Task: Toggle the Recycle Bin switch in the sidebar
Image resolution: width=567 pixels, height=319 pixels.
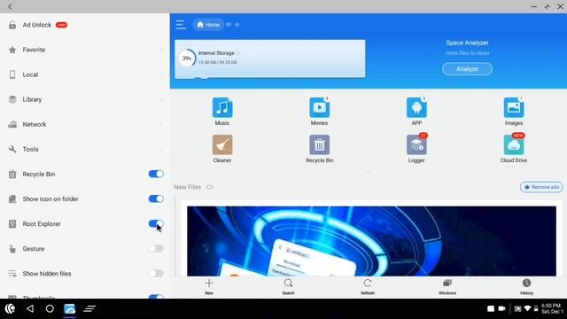Action: pyautogui.click(x=156, y=174)
